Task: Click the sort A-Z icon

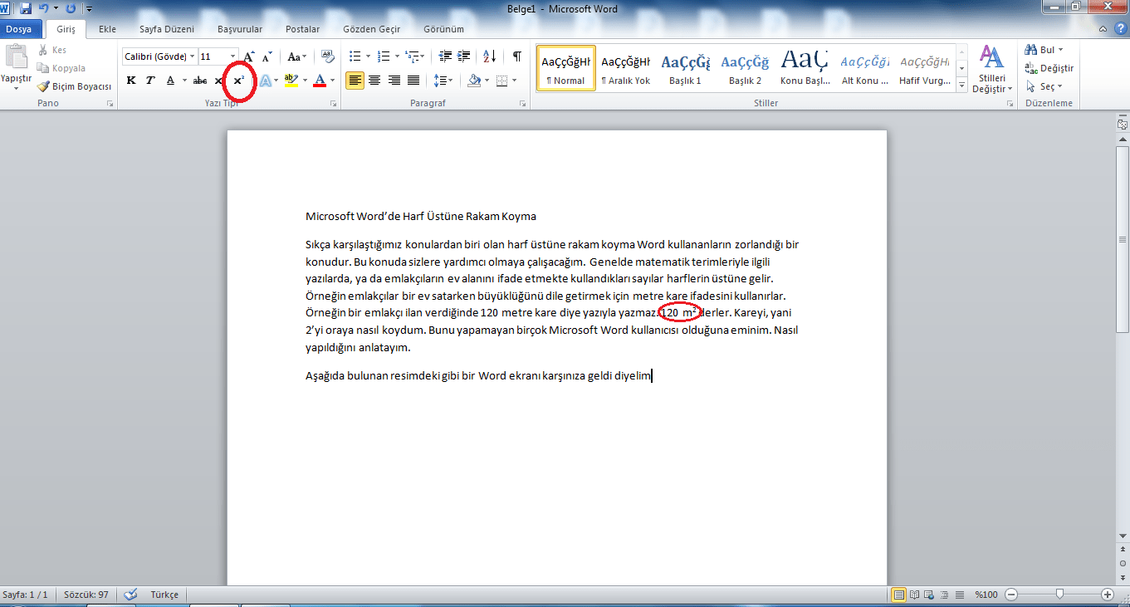Action: click(x=489, y=56)
